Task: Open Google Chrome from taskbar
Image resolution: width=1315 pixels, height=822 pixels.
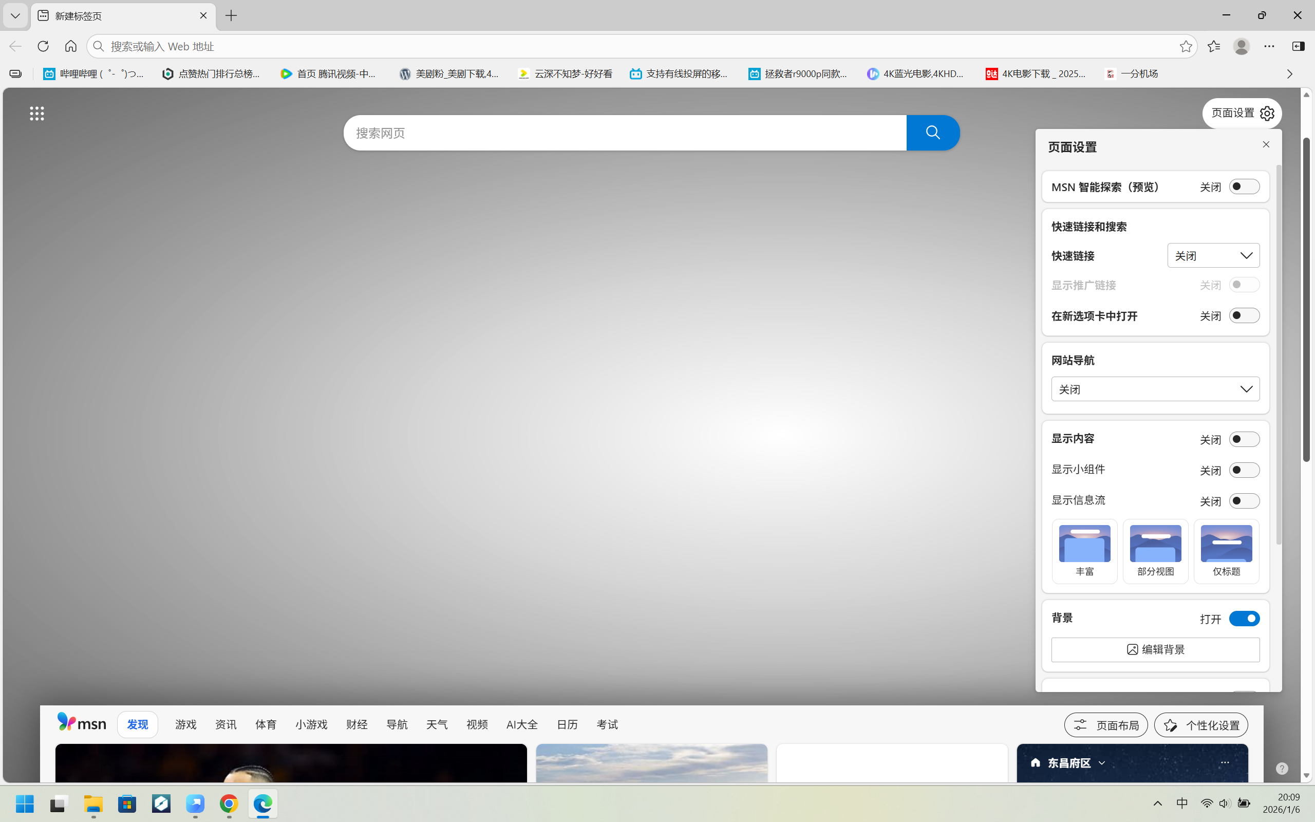Action: (229, 804)
